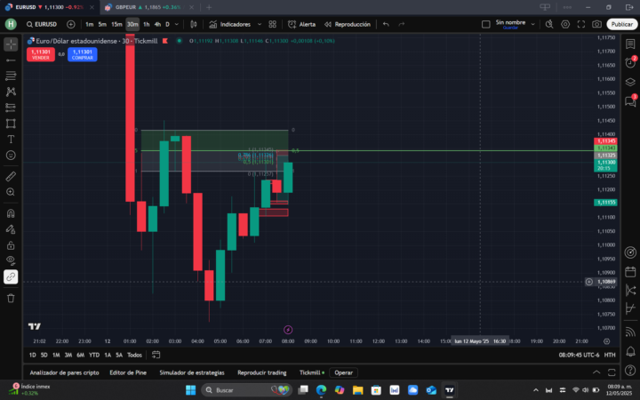
Task: Expand the Sin nombre layout dropdown
Action: pyautogui.click(x=534, y=24)
